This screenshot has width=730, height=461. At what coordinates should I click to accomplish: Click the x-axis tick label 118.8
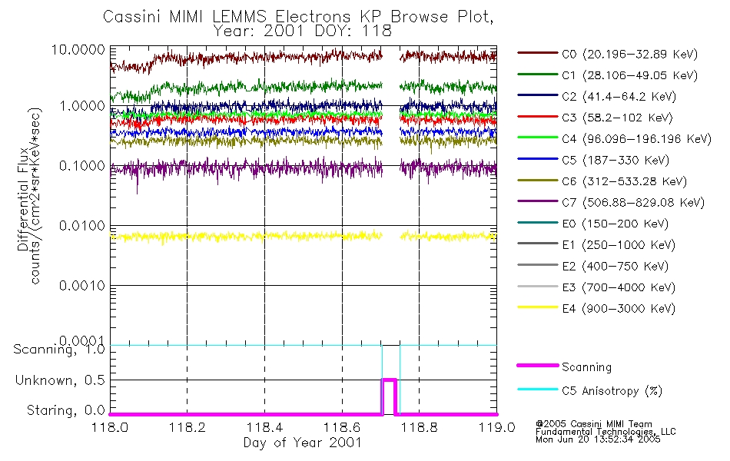[x=420, y=427]
